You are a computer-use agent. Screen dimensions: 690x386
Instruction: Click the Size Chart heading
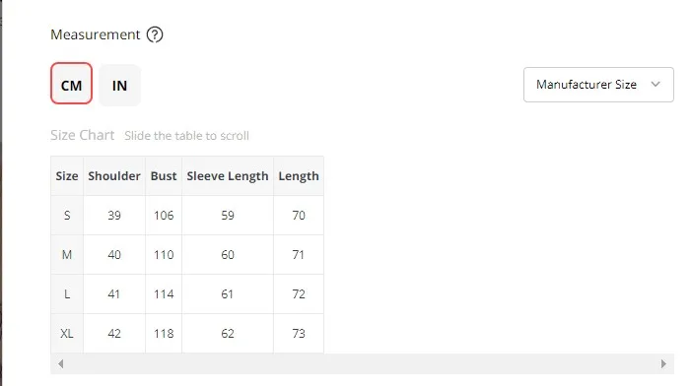click(x=82, y=135)
